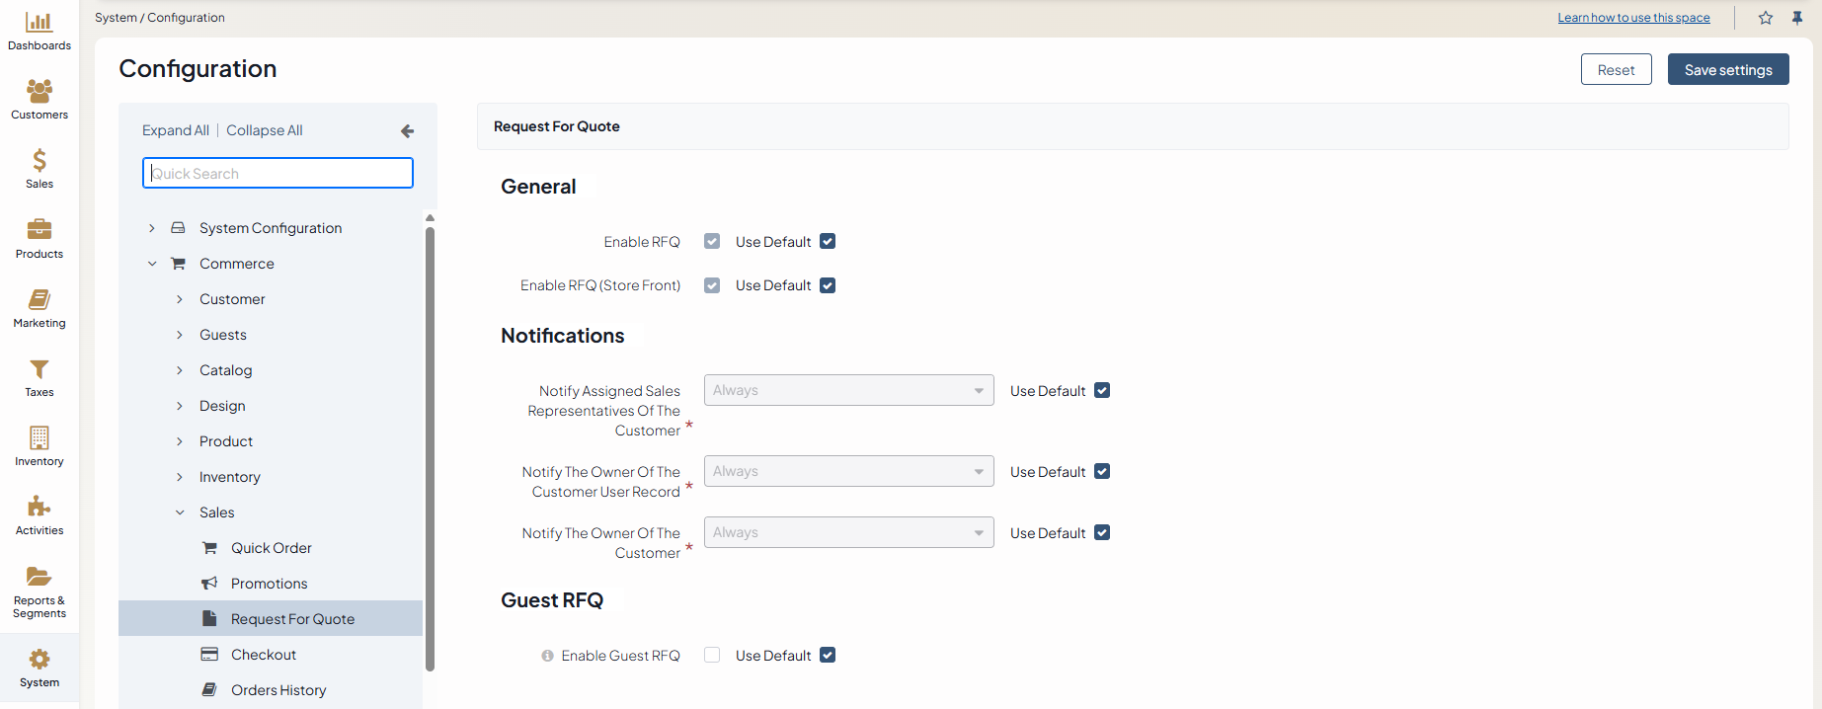Open the Marketing sidebar icon
This screenshot has width=1822, height=709.
pos(40,300)
